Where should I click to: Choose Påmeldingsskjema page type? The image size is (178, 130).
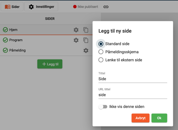[101, 52]
